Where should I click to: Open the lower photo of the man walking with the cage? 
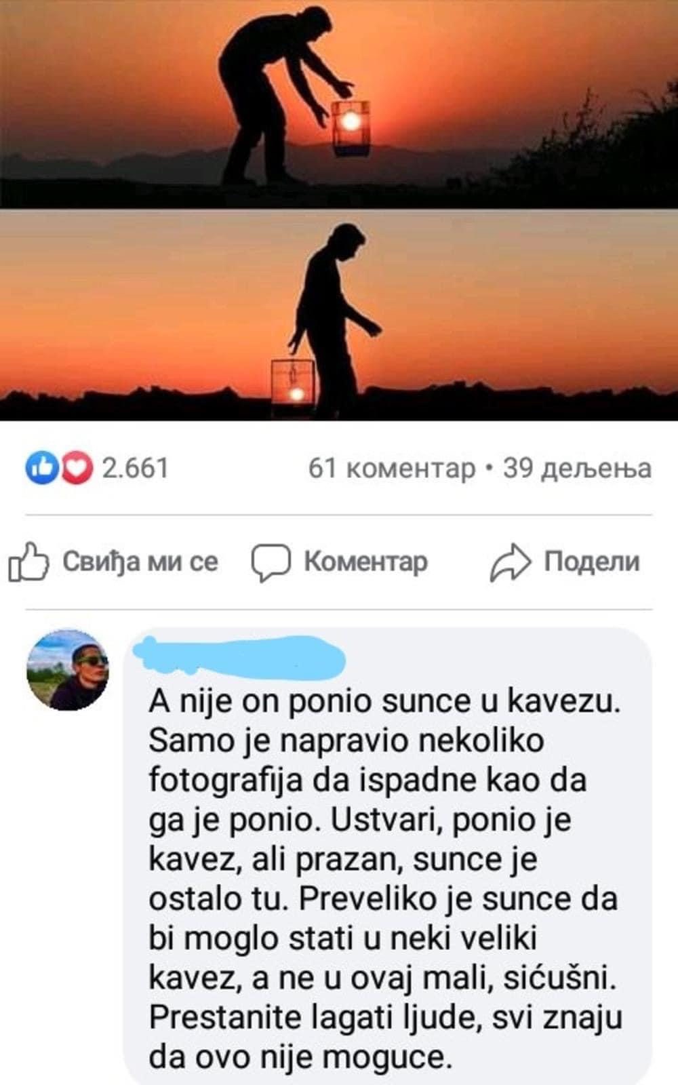[339, 315]
